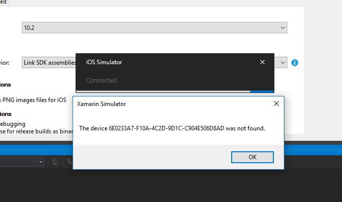
Task: Expand linker behavior chevron next to info icon
Action: click(283, 63)
